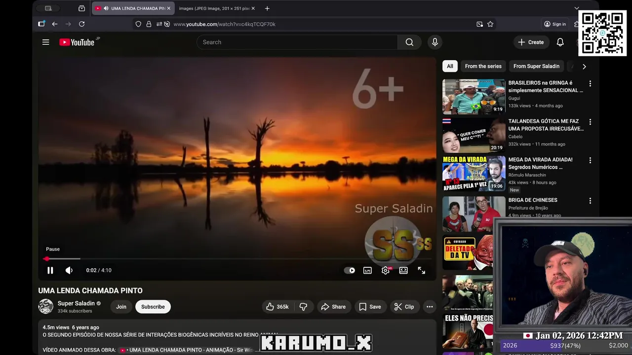Image resolution: width=632 pixels, height=355 pixels.
Task: Select the From the series chip
Action: [x=483, y=66]
